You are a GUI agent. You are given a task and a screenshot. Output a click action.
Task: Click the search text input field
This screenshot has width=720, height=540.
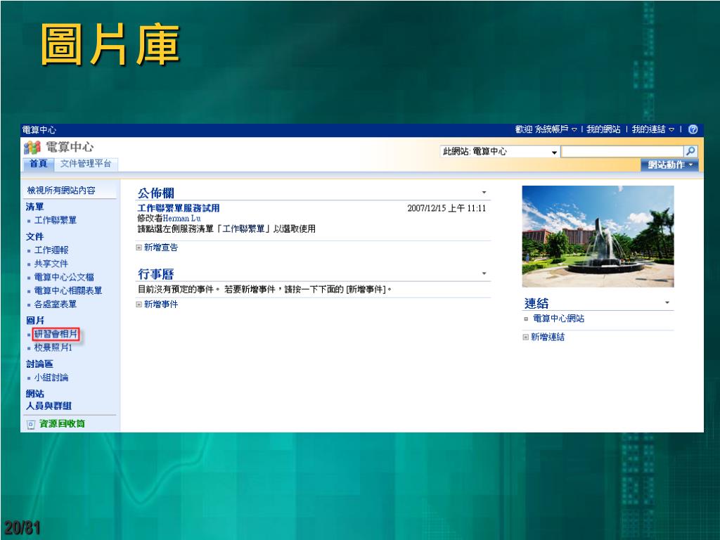coord(622,152)
